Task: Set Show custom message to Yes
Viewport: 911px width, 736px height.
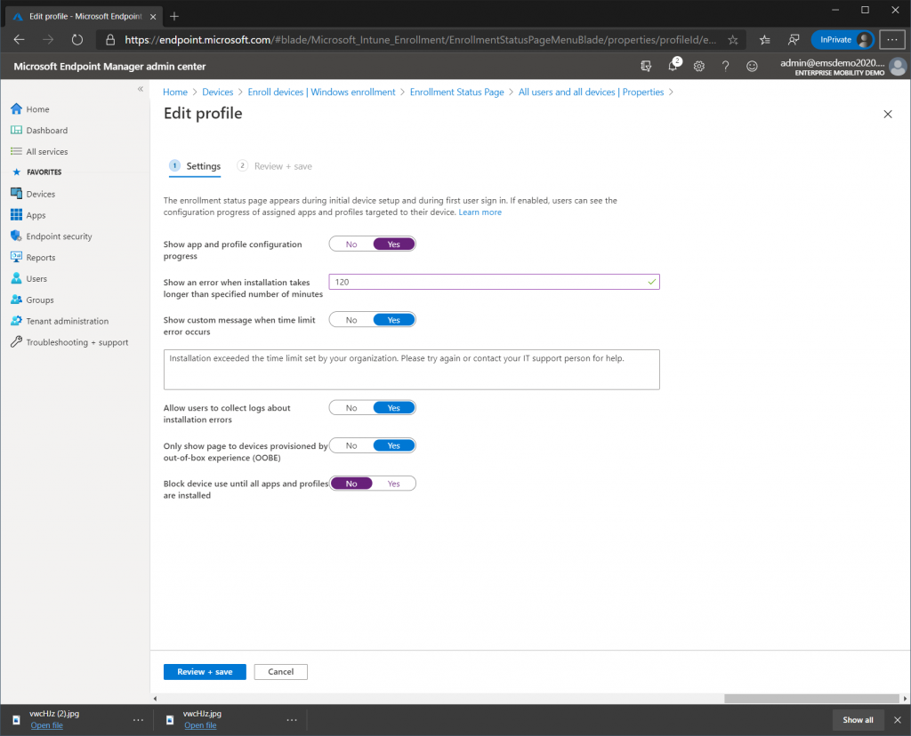Action: (x=394, y=320)
